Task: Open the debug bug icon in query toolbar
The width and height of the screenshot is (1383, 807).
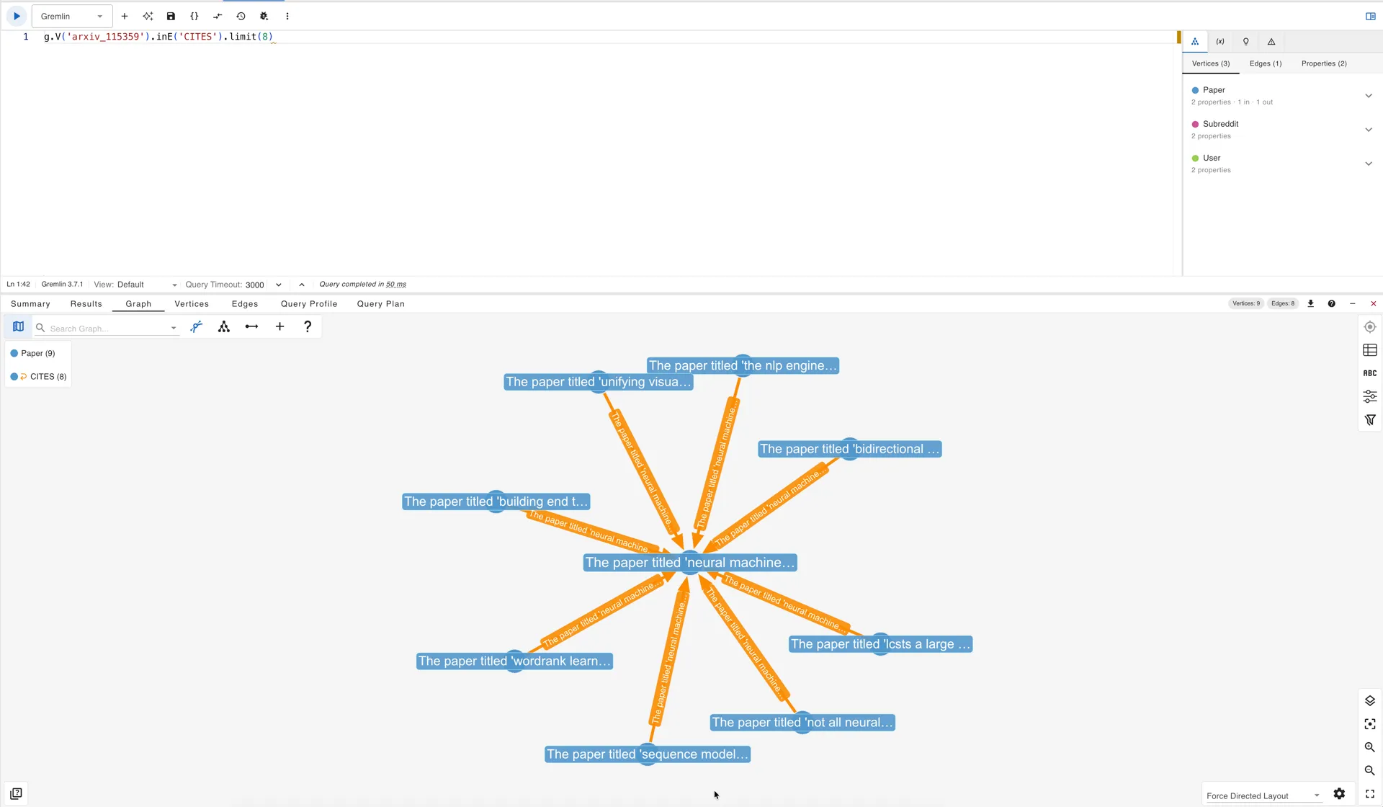Action: 264,16
